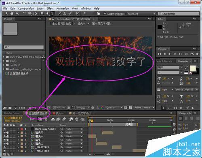Expand the Untitled 1 folder
The height and width of the screenshot is (158, 202).
[x=4, y=65]
